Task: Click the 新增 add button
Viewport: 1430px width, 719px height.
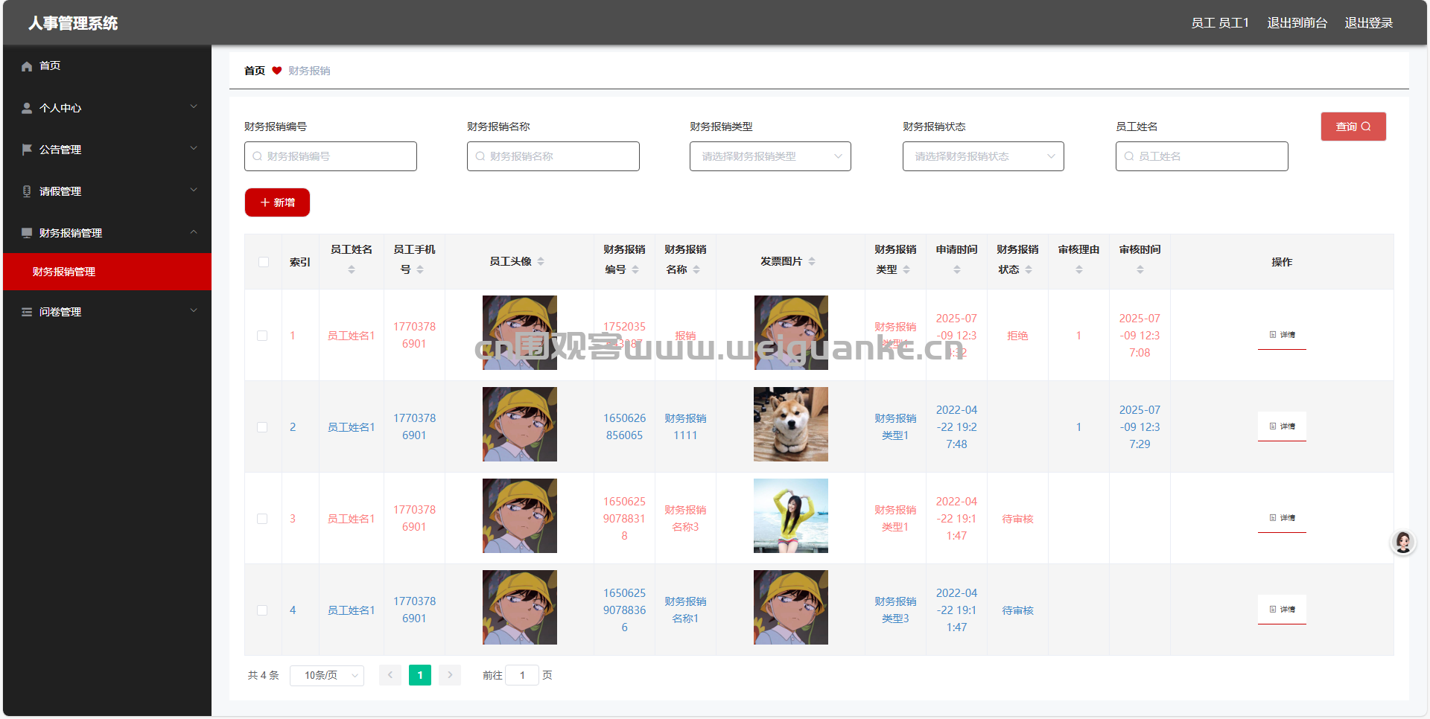Action: (x=277, y=202)
